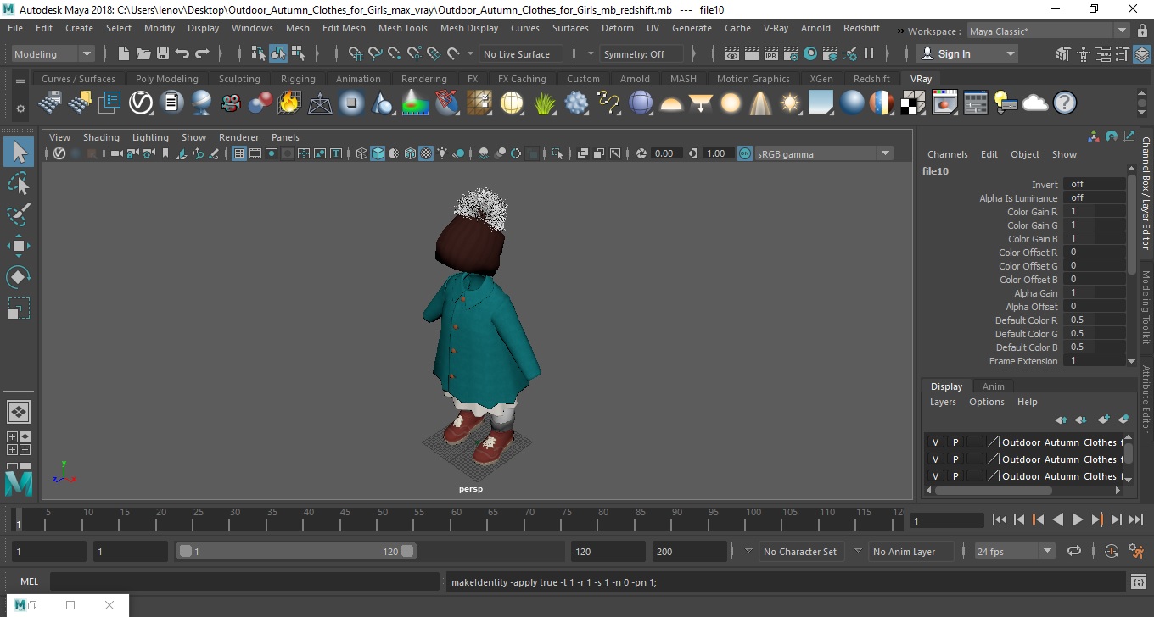Toggle the auto keyframe icon
1154x617 pixels.
(x=1112, y=551)
